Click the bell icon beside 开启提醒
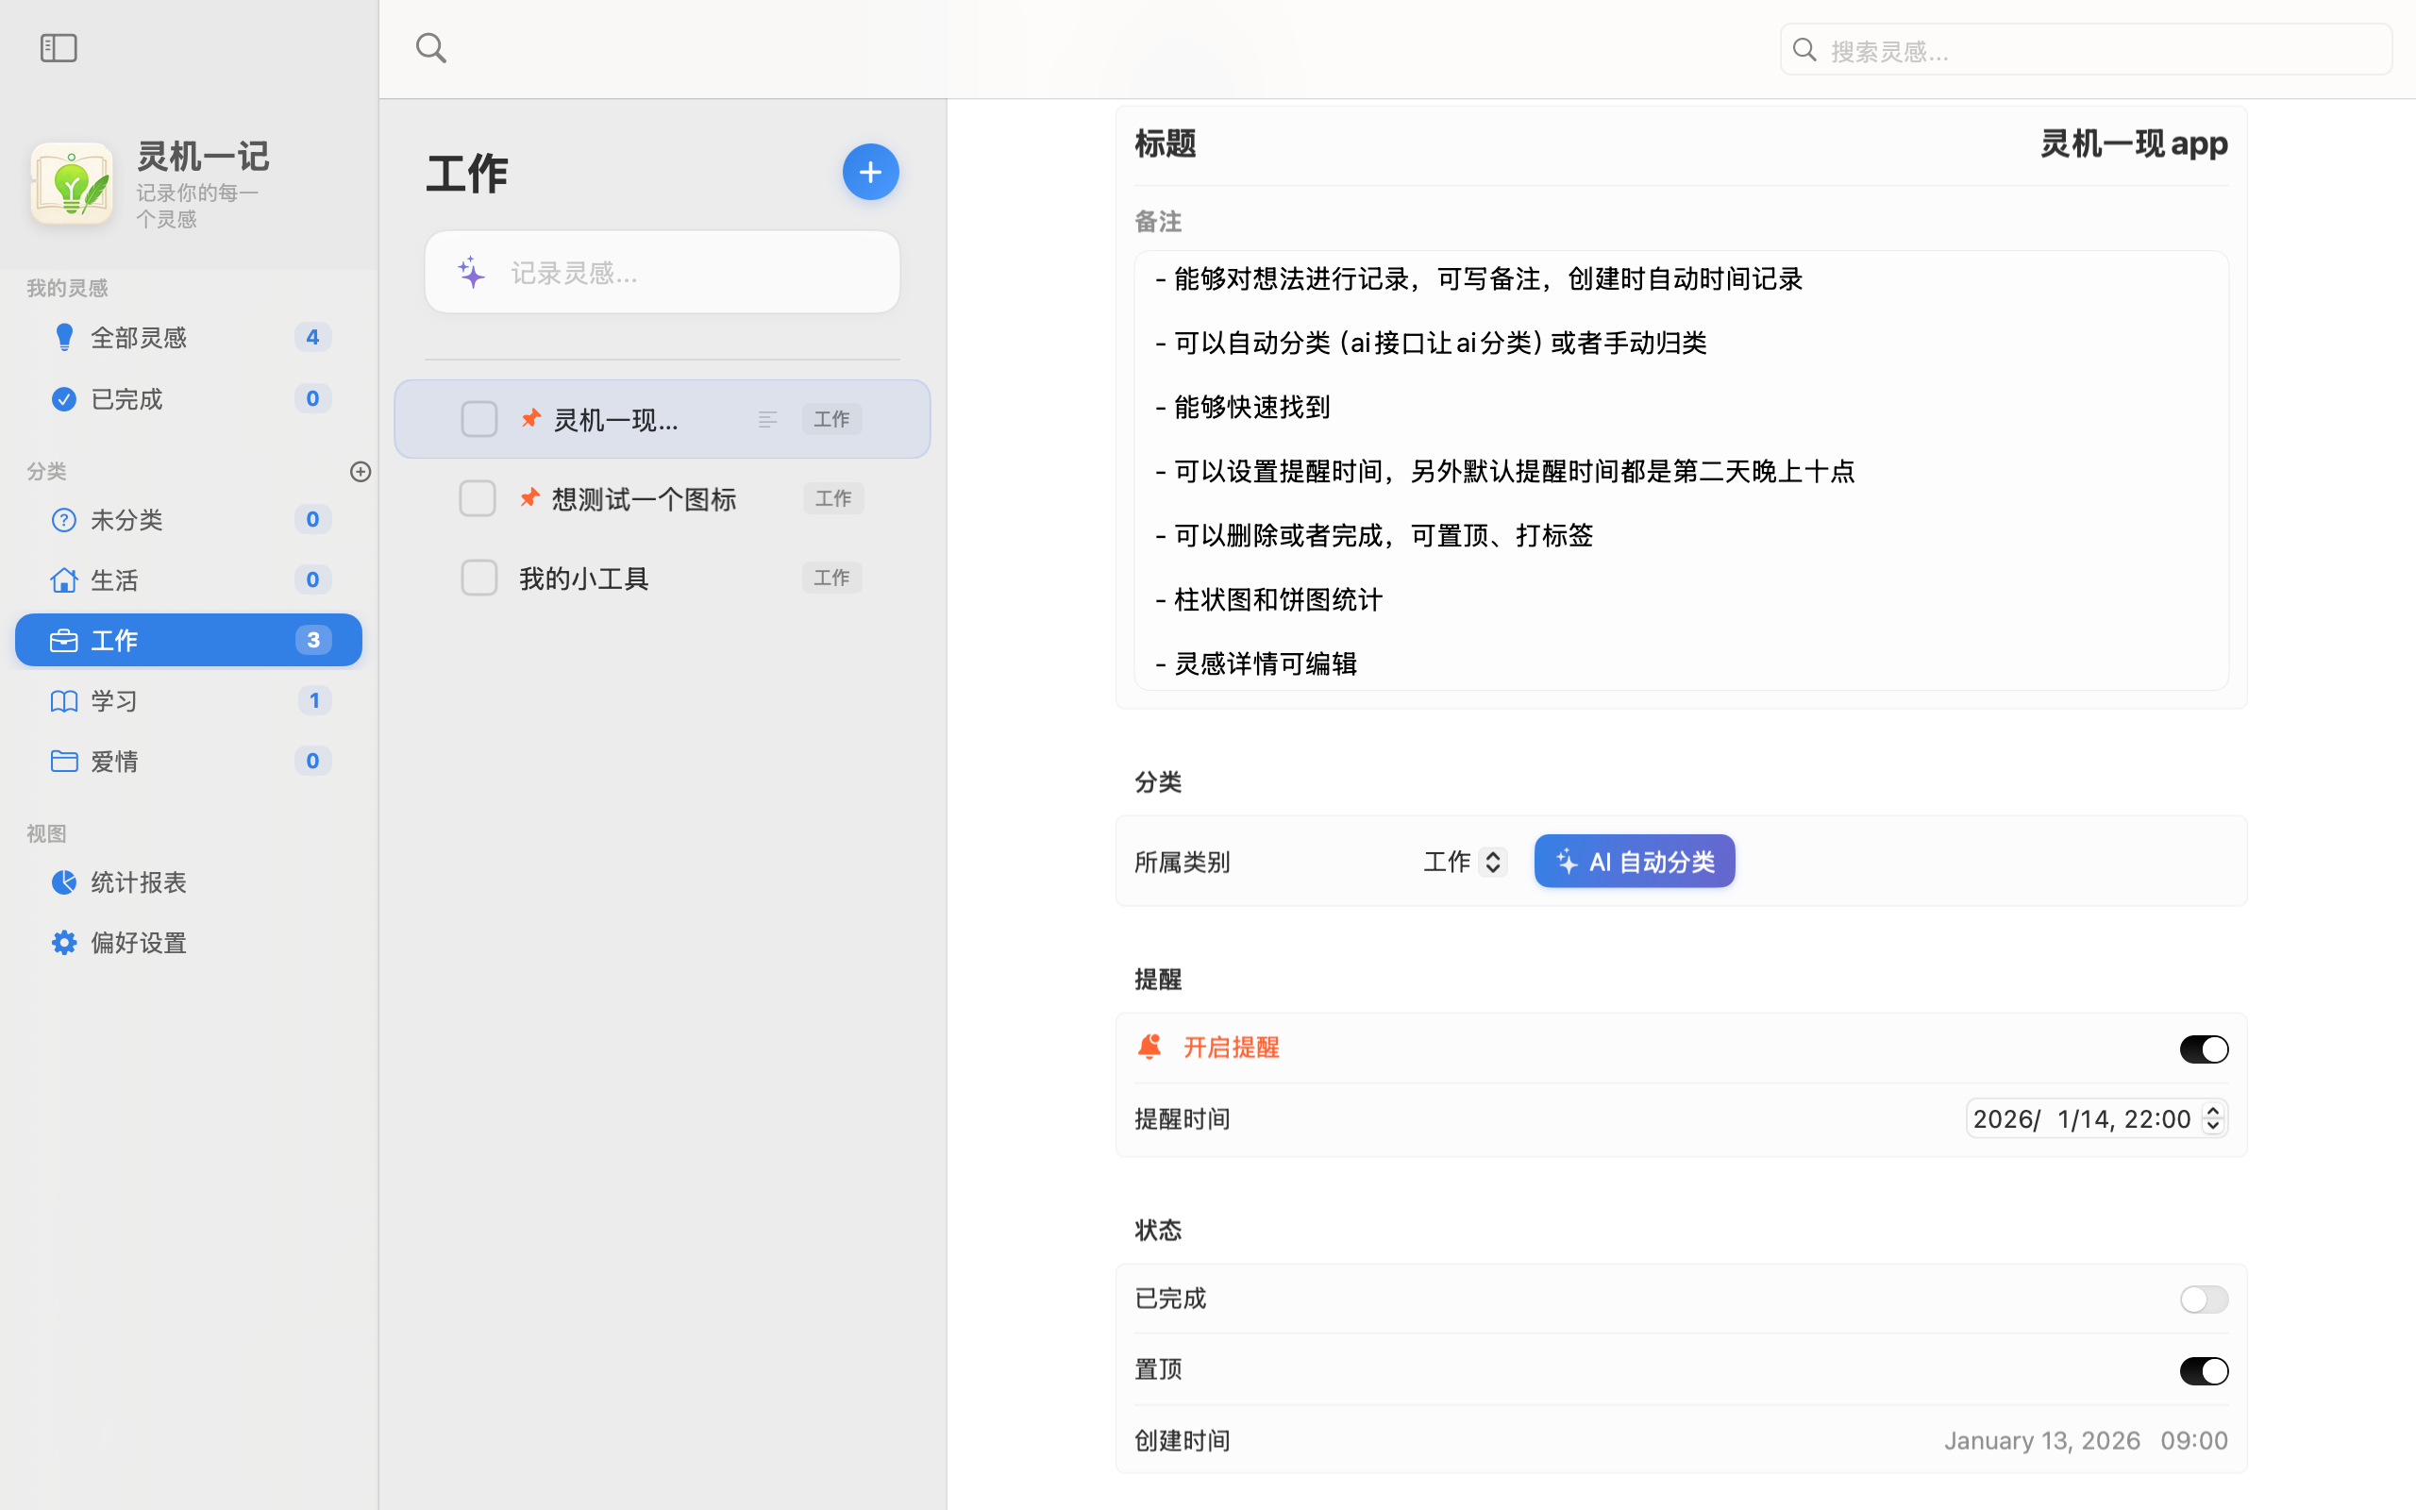Screen dimensions: 2416x1510 click(x=1149, y=1047)
